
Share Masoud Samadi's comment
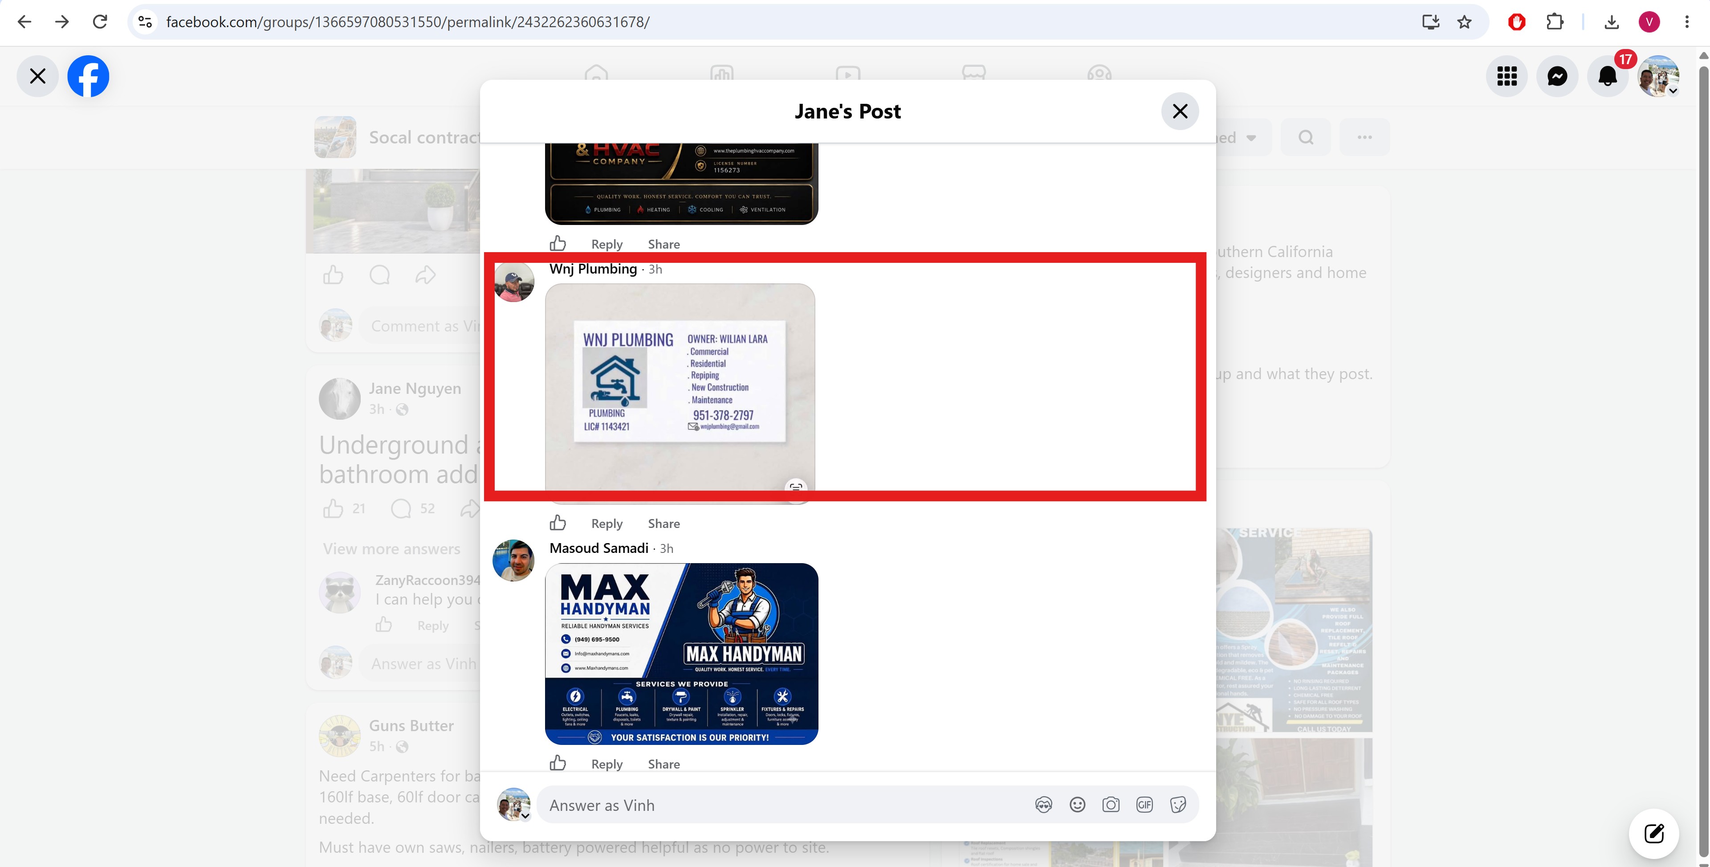coord(664,764)
